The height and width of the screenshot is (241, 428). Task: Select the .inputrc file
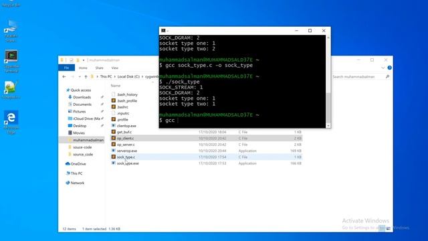(x=120, y=113)
